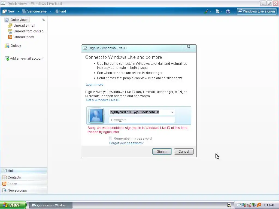Close the Sign in - Windows Live ID dialog

189,47
